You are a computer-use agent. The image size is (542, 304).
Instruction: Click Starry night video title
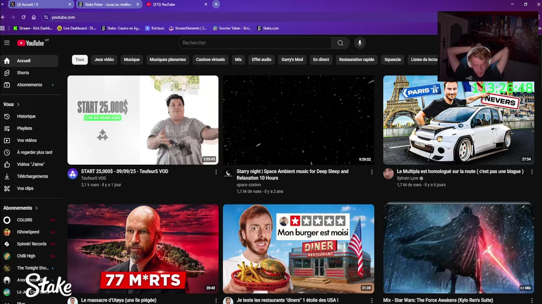tap(293, 175)
